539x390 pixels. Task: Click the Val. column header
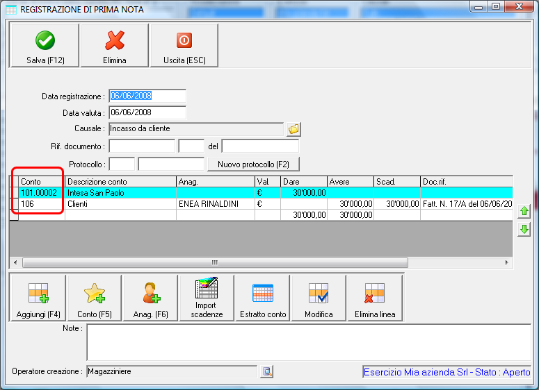(268, 182)
